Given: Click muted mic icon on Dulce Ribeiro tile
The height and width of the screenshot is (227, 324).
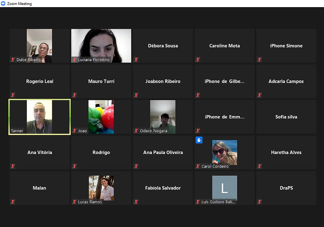Looking at the screenshot, I should click(13, 60).
